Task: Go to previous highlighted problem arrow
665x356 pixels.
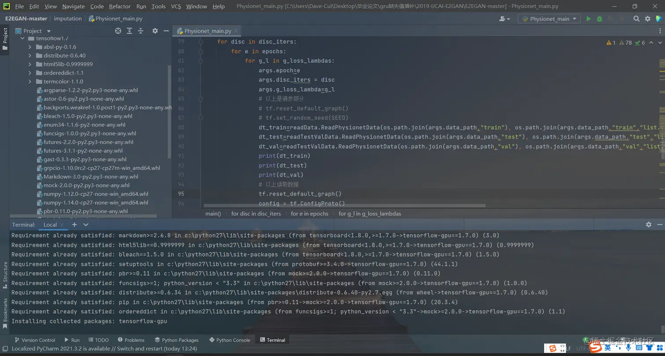Action: tap(651, 43)
